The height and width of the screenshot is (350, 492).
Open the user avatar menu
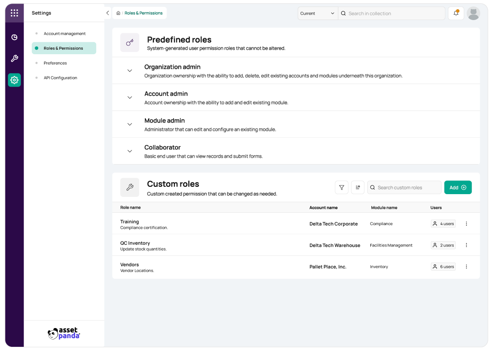pyautogui.click(x=473, y=13)
